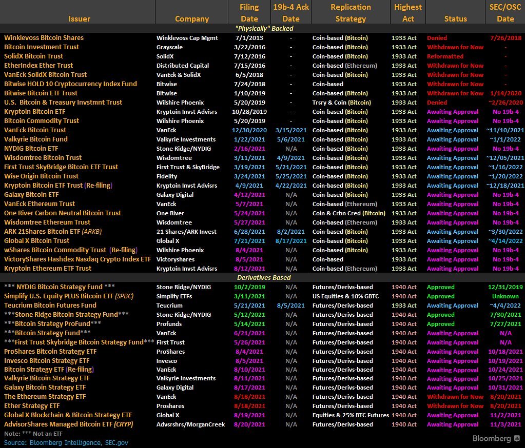
Task: Select Wisdomtree Bitcoin Trust issuer
Action: pos(43,157)
